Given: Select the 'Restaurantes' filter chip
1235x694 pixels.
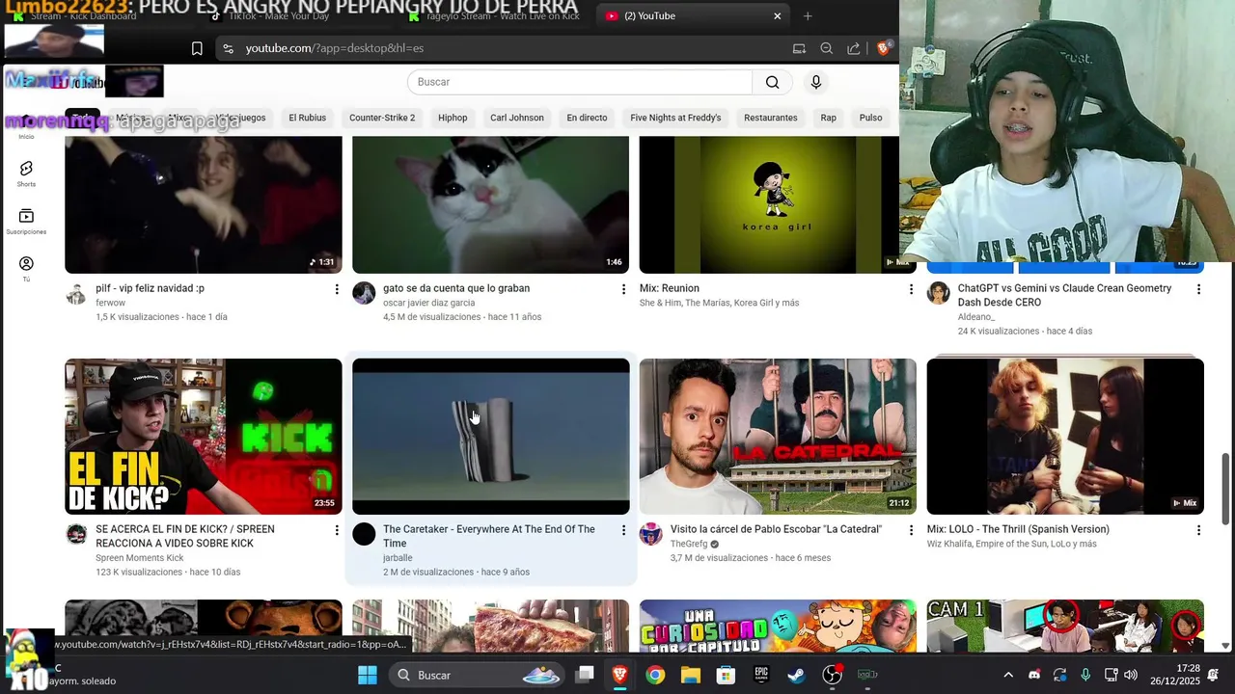Looking at the screenshot, I should (771, 118).
